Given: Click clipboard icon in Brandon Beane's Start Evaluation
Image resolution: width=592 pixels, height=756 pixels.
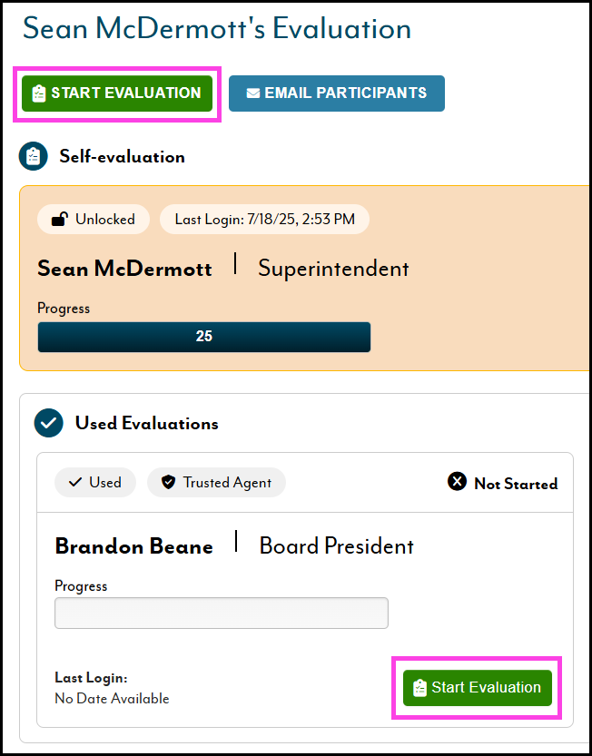Looking at the screenshot, I should coord(419,688).
